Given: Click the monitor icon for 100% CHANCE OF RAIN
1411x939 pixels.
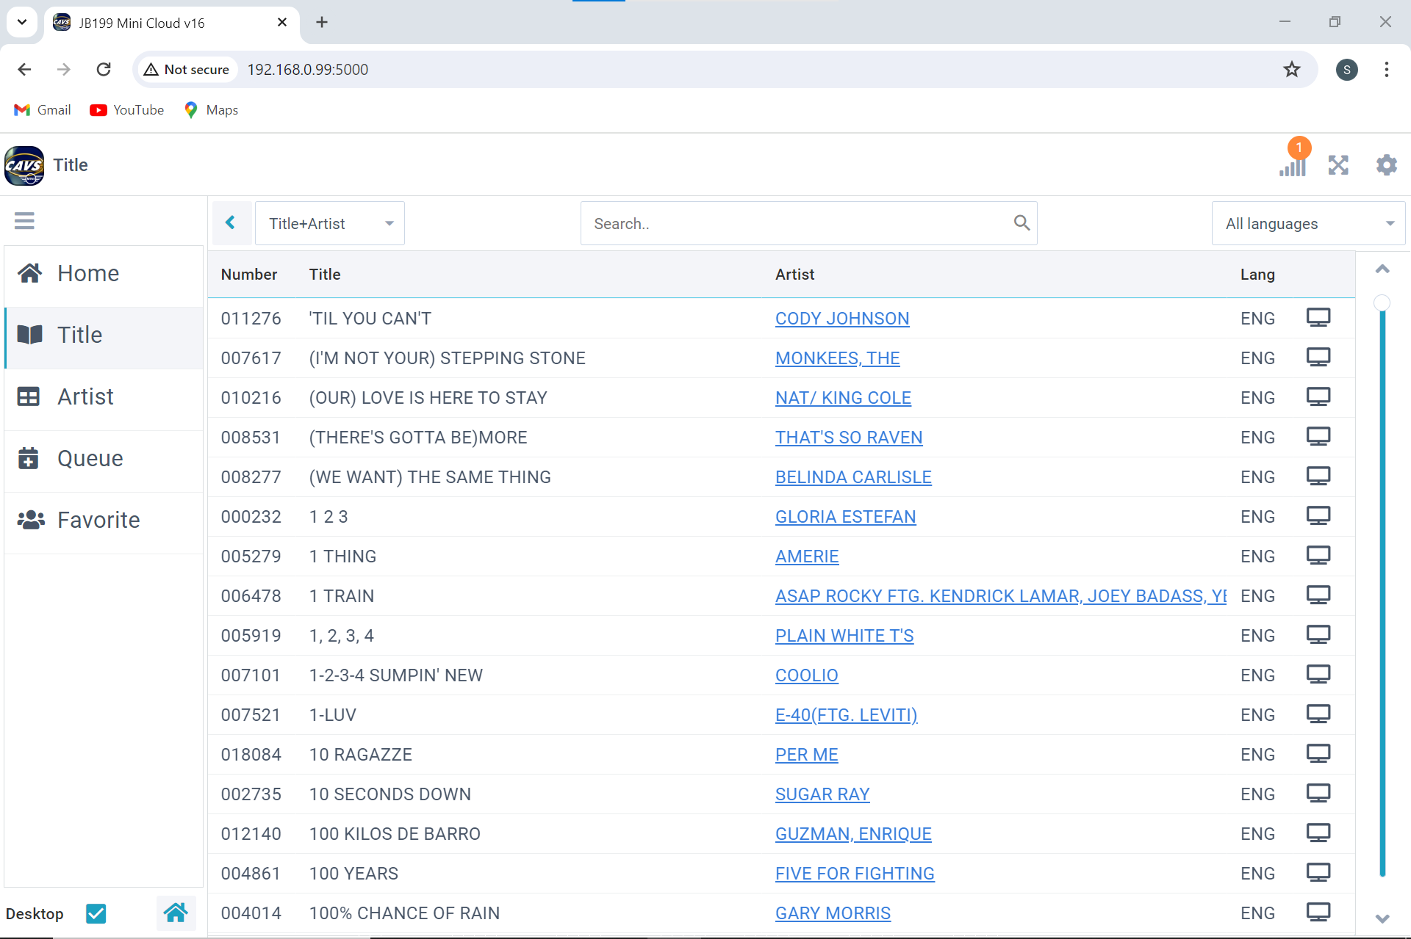Looking at the screenshot, I should (1318, 913).
